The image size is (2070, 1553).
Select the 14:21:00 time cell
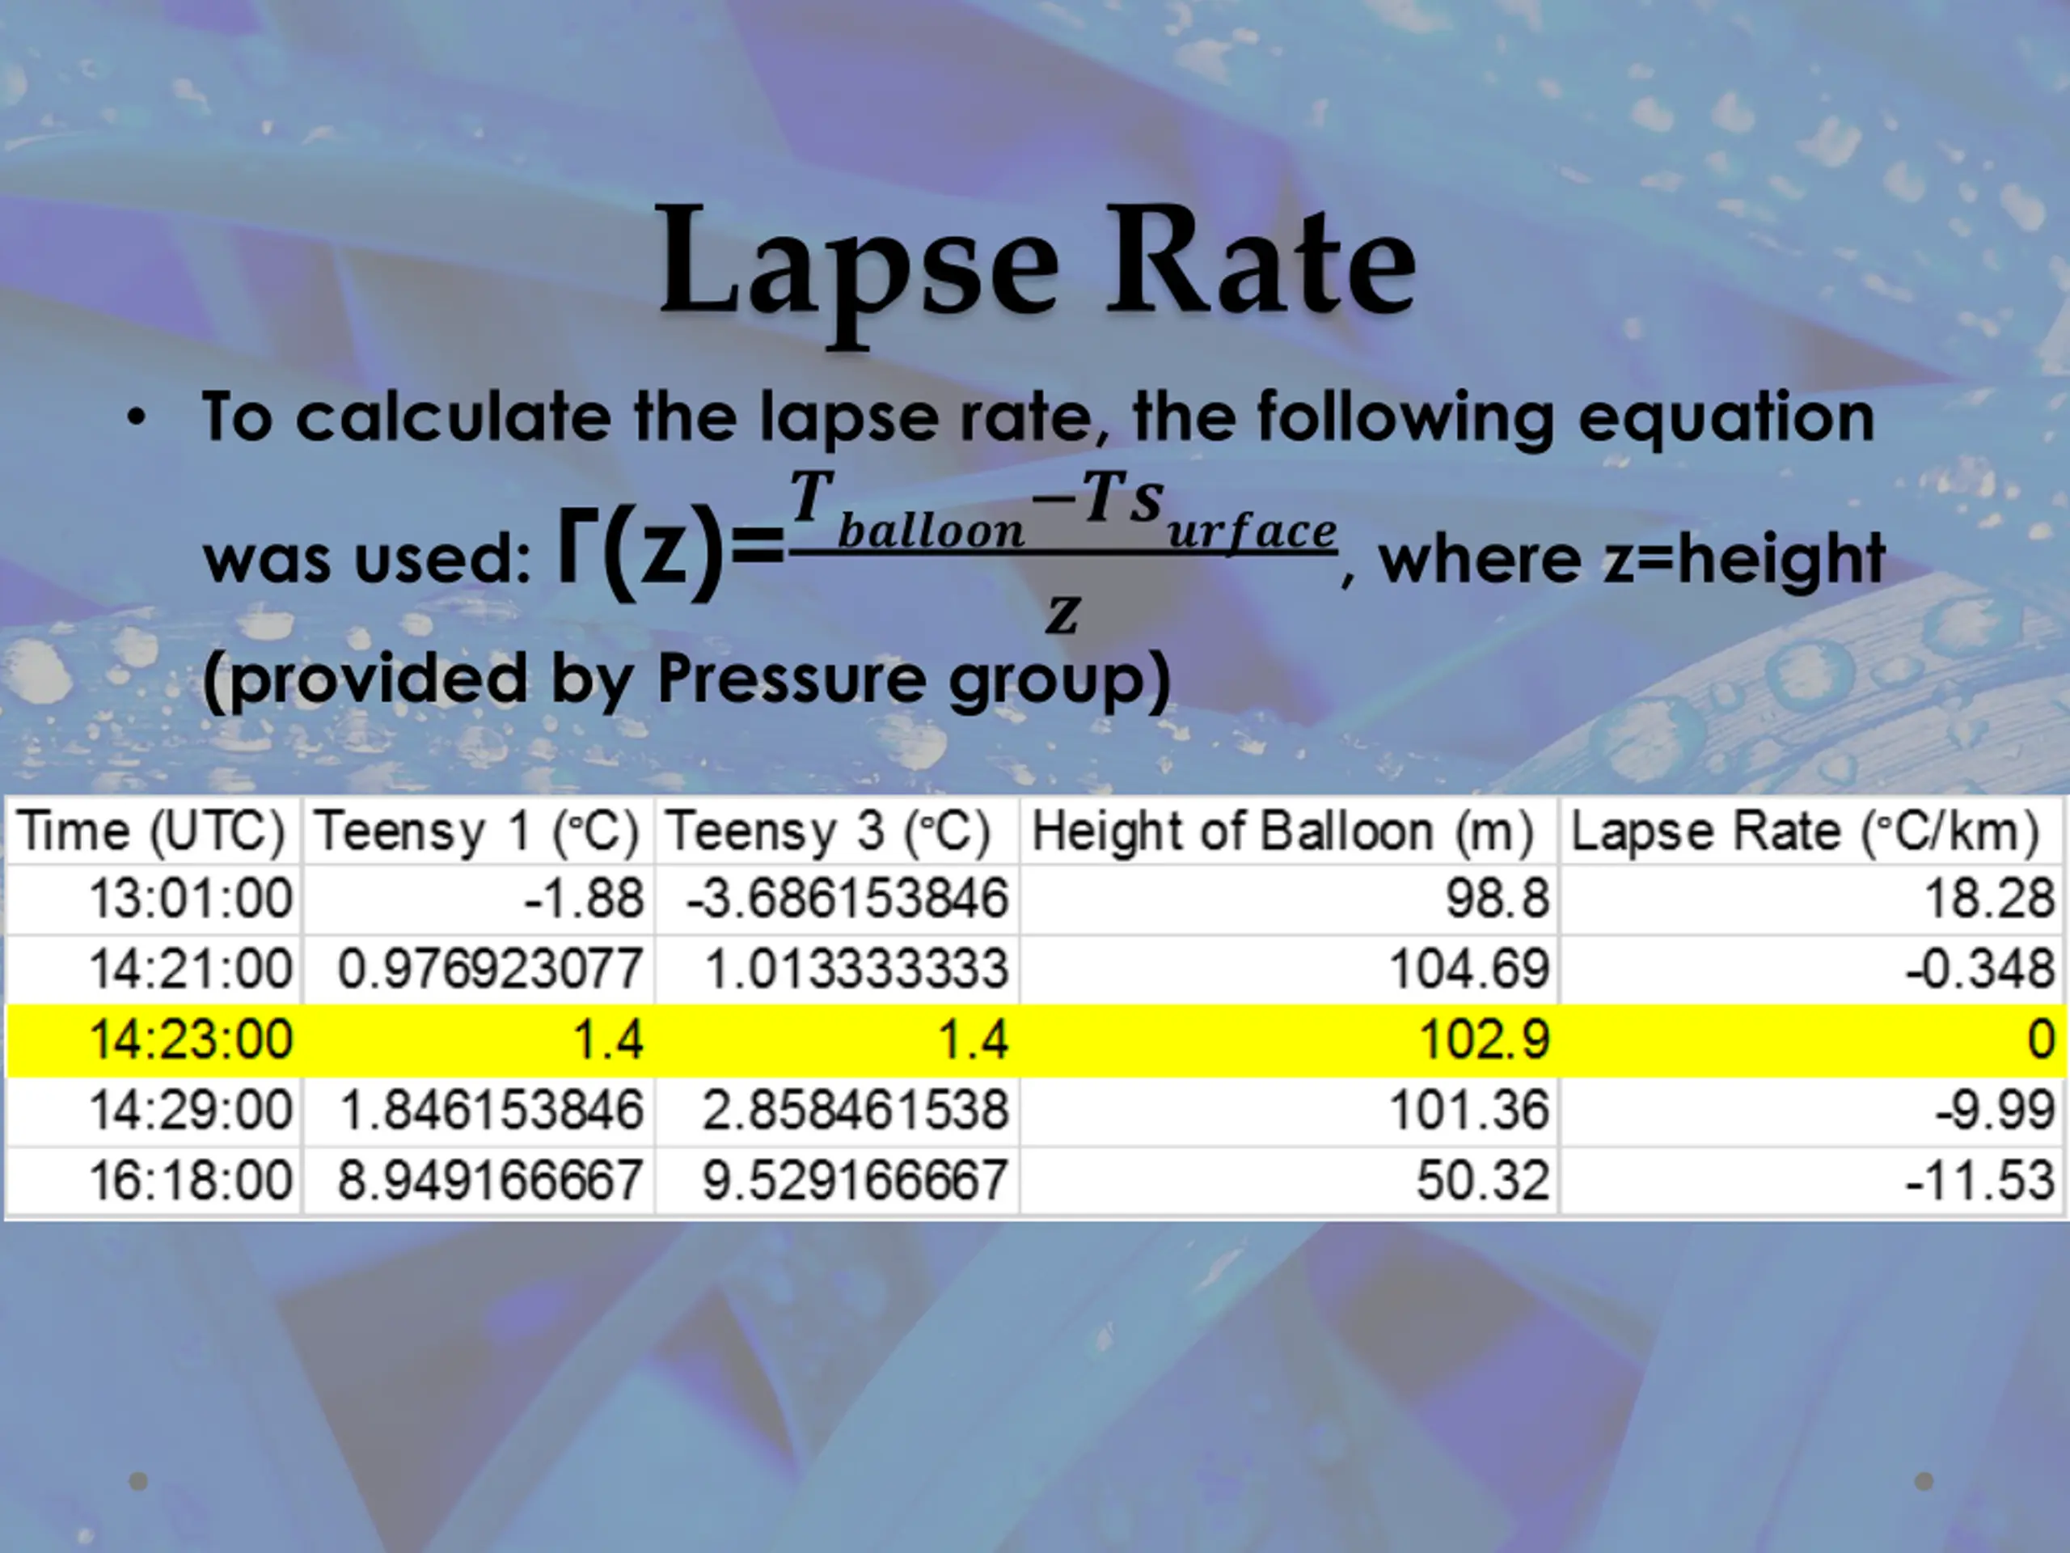[153, 969]
